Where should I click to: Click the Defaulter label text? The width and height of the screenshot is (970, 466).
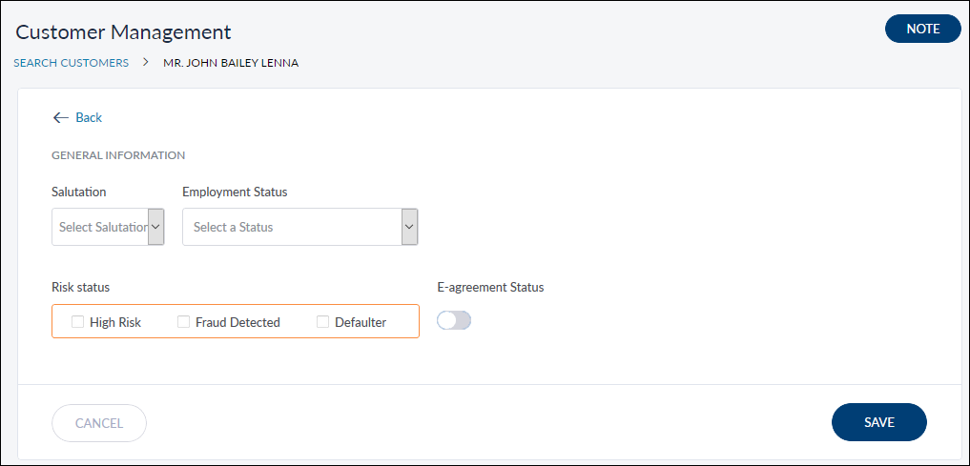(x=361, y=322)
